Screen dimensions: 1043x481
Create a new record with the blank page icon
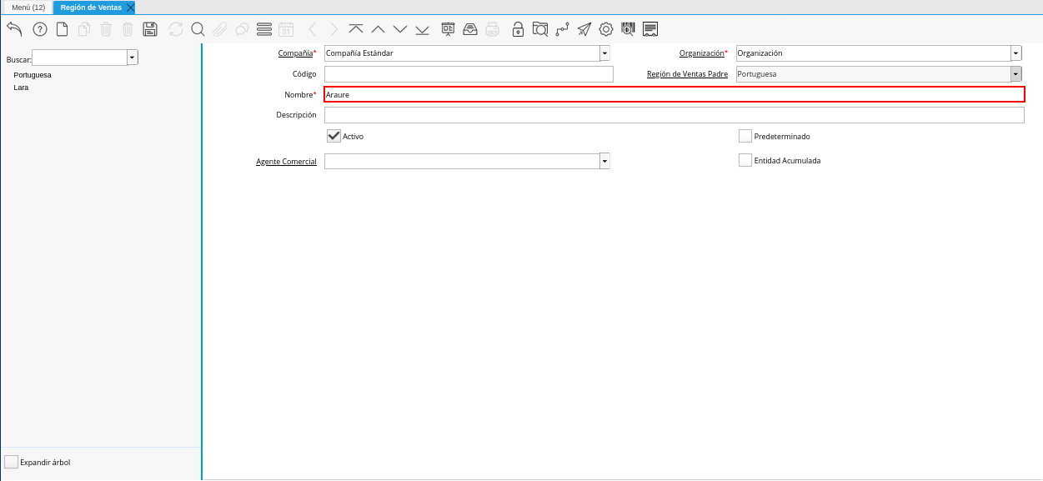(x=63, y=29)
